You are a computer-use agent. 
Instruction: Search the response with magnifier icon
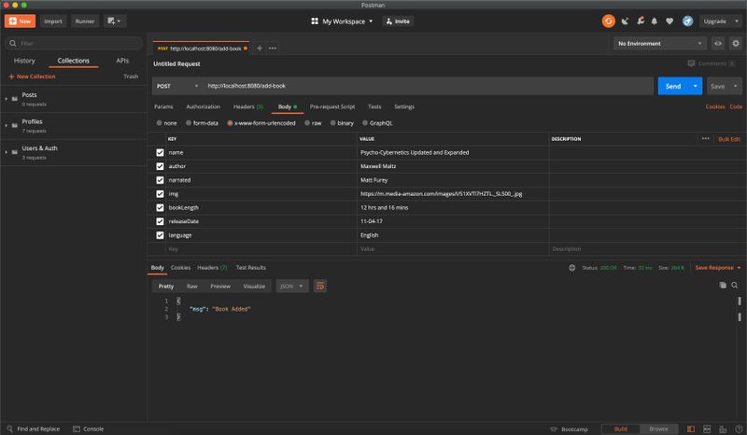[735, 285]
